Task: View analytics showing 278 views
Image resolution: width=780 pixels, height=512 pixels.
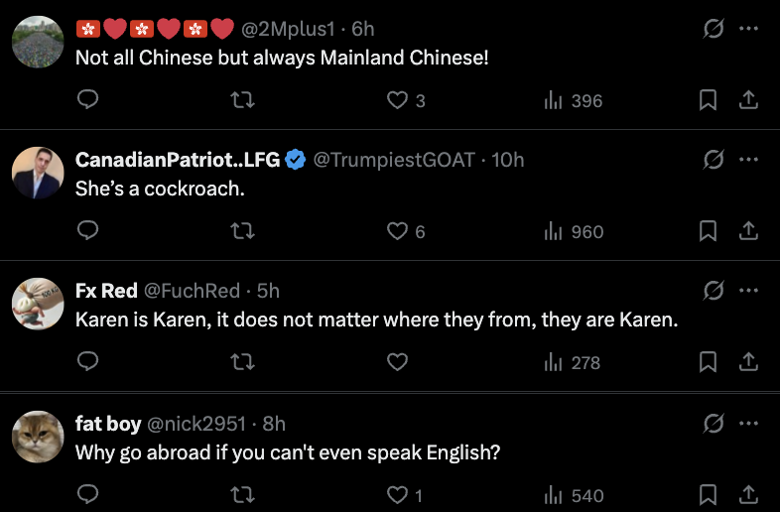Action: click(573, 362)
